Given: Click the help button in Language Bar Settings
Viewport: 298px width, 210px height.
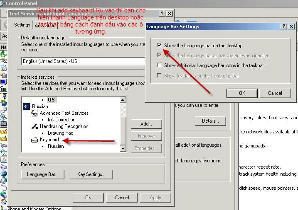Looking at the screenshot, I should (284, 27).
